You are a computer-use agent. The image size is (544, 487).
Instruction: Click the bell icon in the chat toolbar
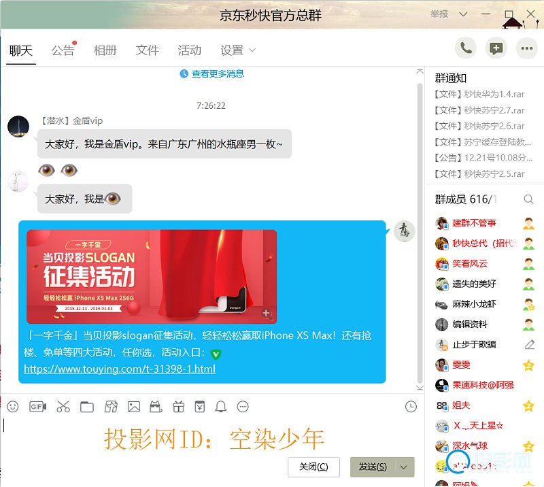coord(221,407)
